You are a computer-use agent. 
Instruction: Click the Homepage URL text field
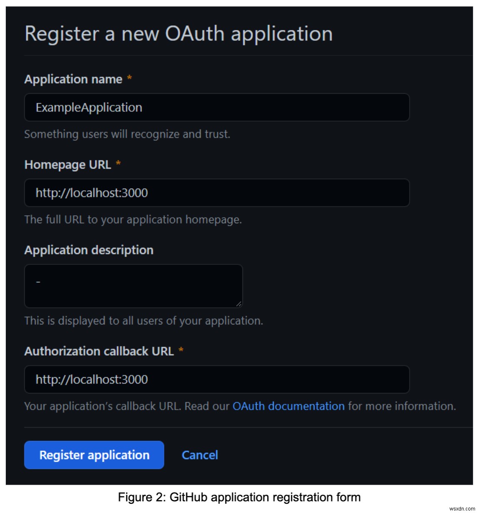coord(217,193)
